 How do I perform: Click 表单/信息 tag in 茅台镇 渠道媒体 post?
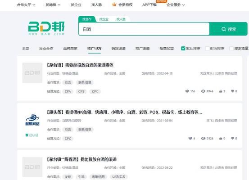tap(85, 82)
